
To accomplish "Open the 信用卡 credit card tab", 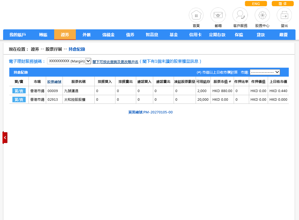I will point(195,35).
